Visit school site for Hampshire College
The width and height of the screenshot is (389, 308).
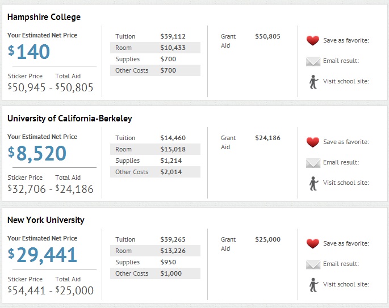(x=346, y=81)
